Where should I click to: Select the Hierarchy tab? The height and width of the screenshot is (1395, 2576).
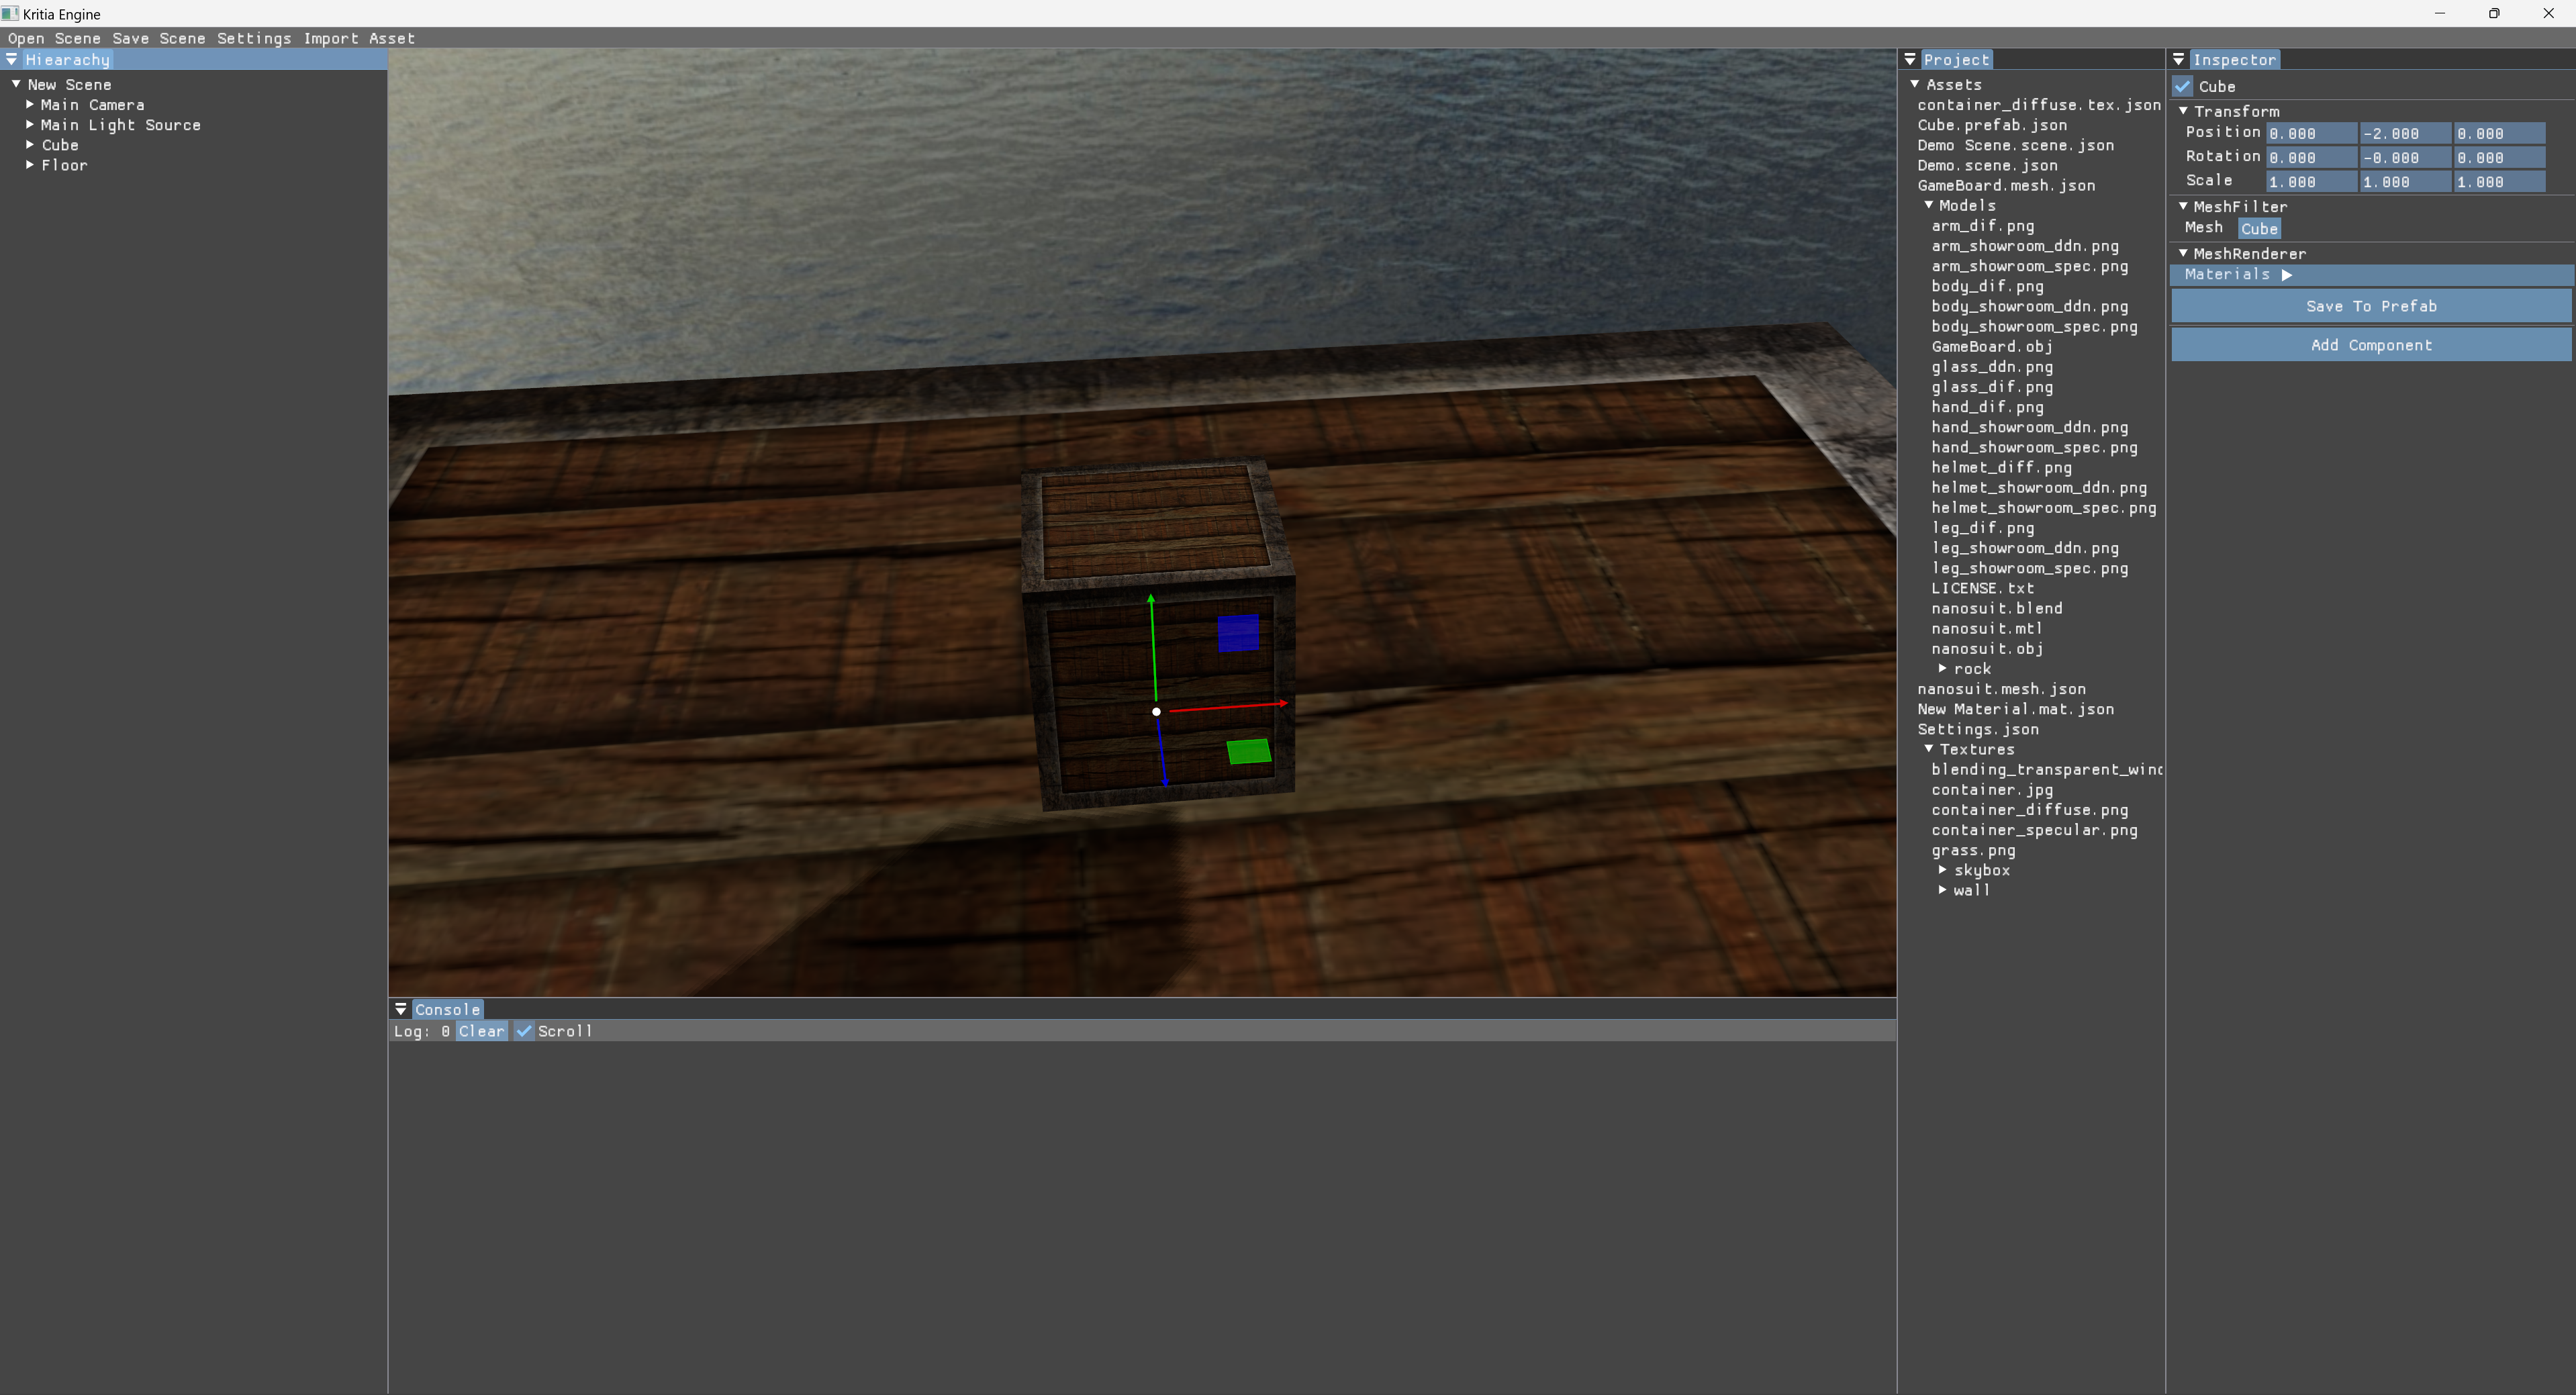[x=67, y=60]
